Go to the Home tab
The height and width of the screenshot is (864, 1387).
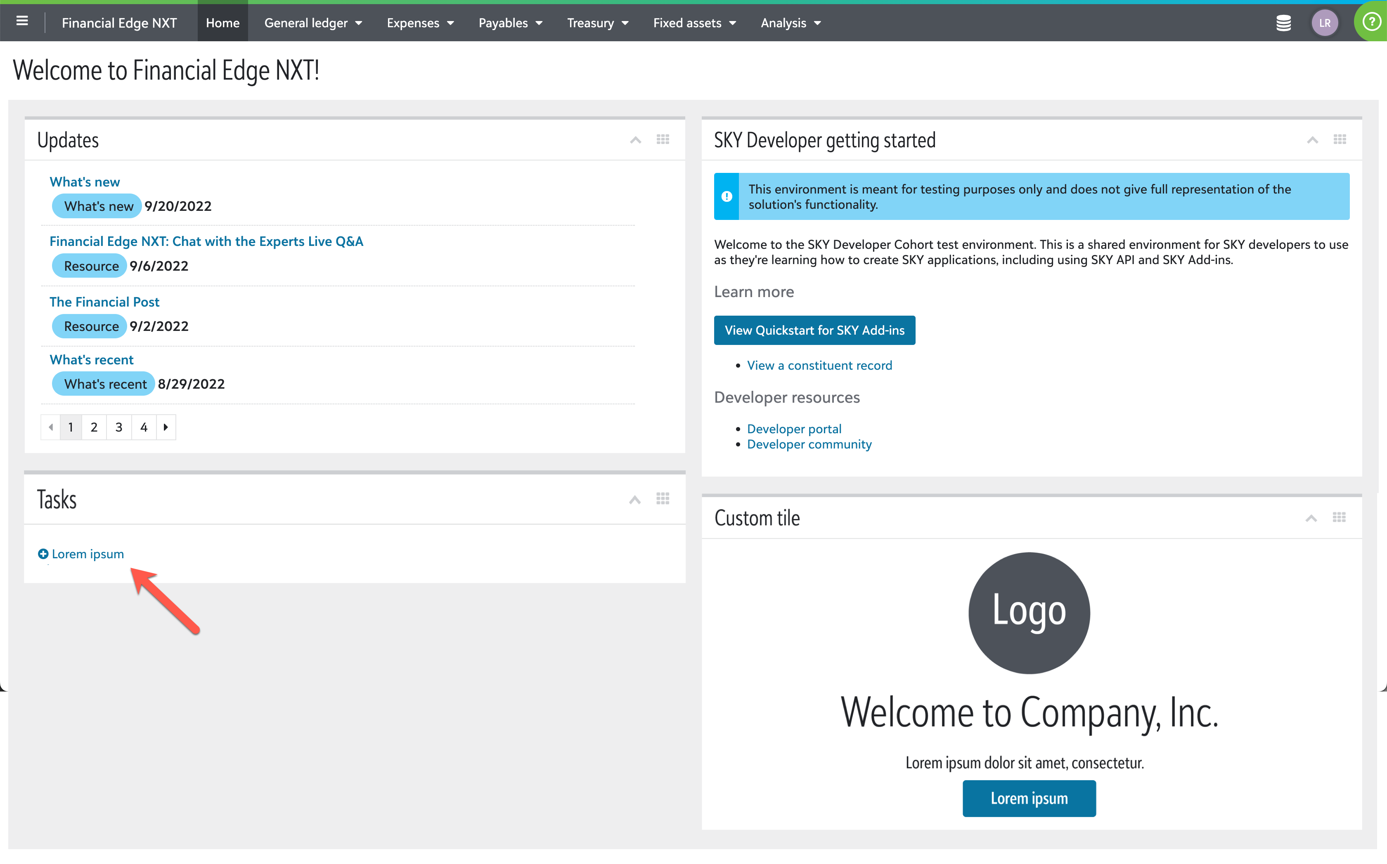click(222, 23)
